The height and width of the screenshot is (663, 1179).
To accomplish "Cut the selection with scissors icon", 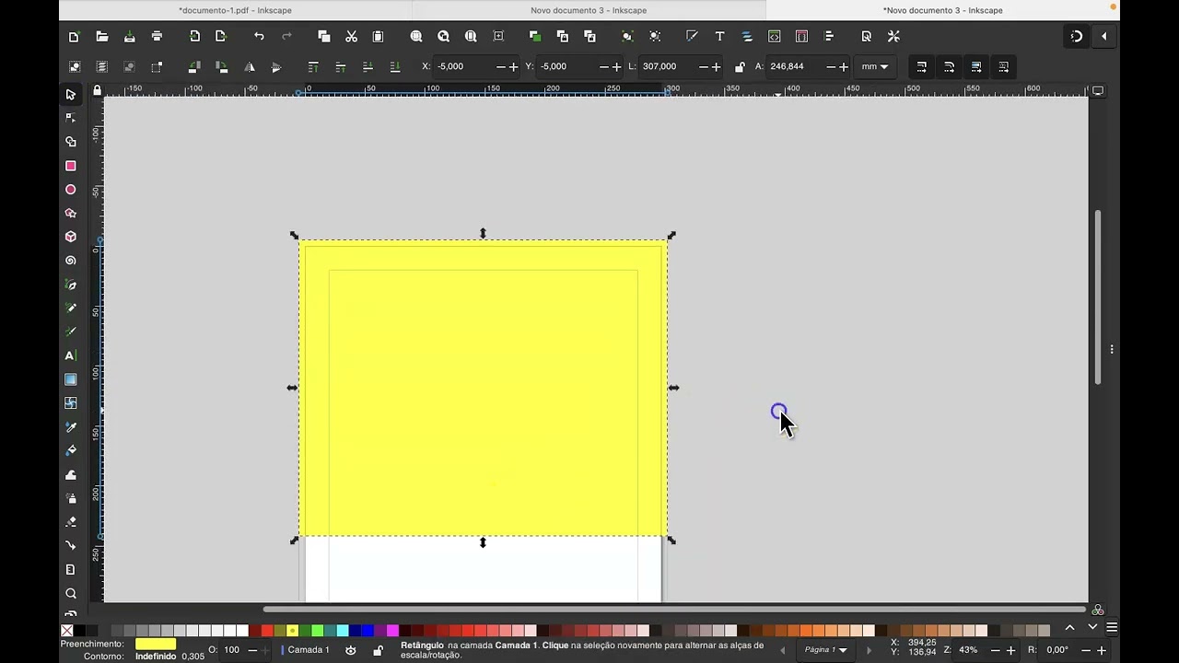I will pos(351,37).
